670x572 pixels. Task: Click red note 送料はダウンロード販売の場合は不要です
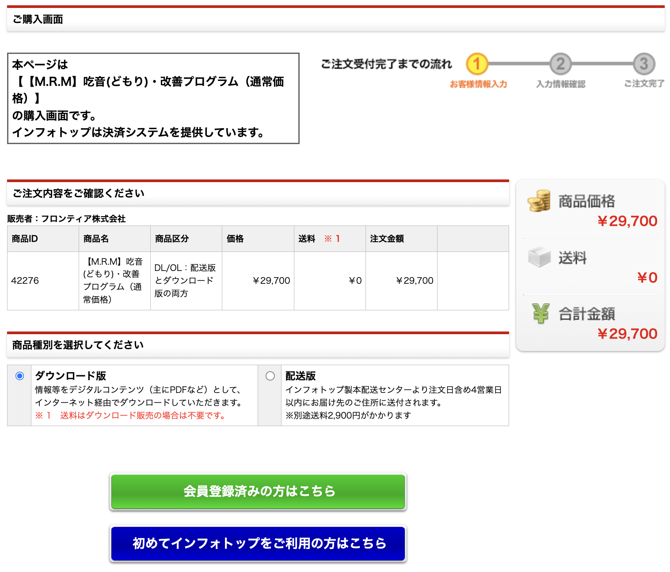(x=130, y=416)
